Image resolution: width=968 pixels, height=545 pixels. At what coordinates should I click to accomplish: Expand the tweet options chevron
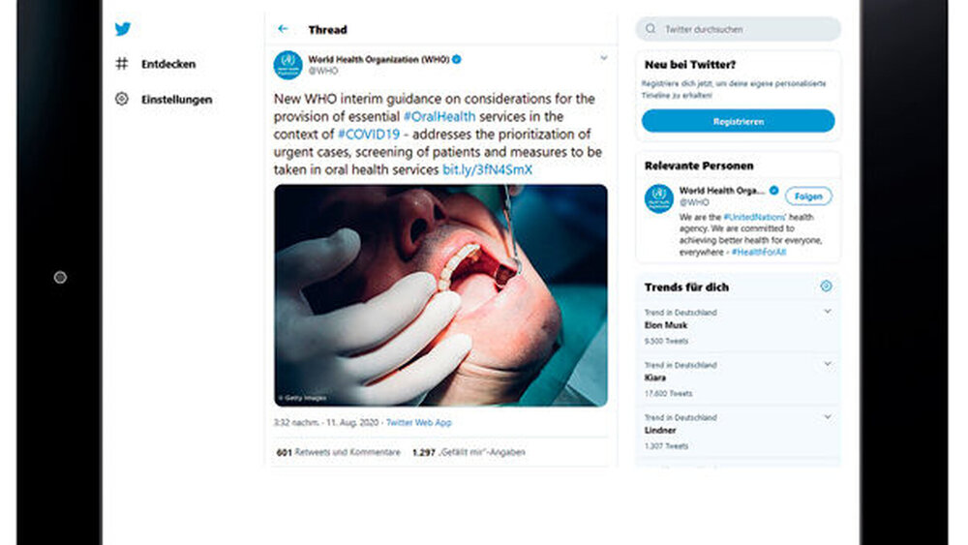[x=603, y=58]
